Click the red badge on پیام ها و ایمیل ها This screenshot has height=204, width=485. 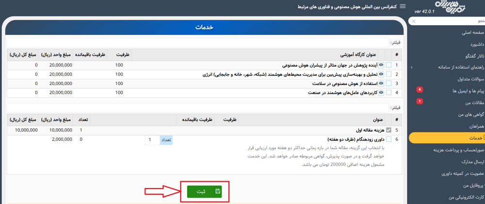pyautogui.click(x=420, y=90)
